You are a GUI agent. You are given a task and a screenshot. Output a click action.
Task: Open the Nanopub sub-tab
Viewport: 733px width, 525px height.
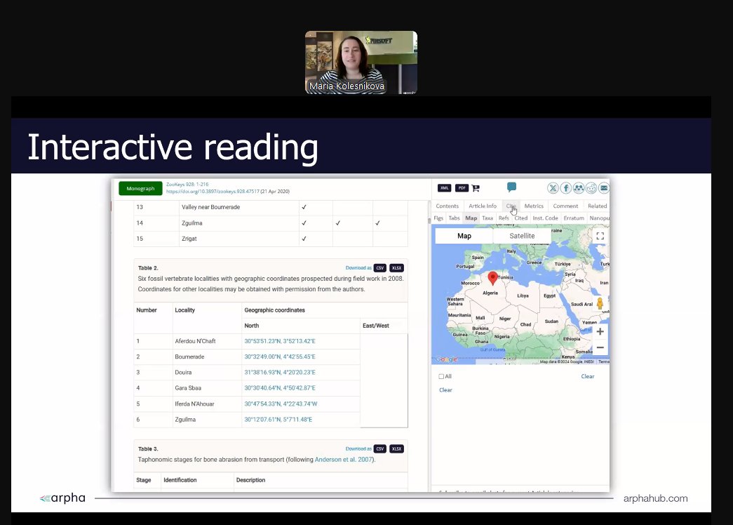599,218
